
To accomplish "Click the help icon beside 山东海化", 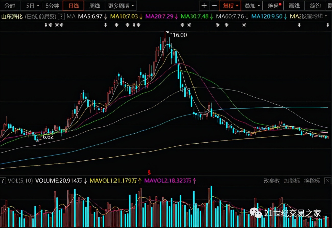I will click(61, 17).
